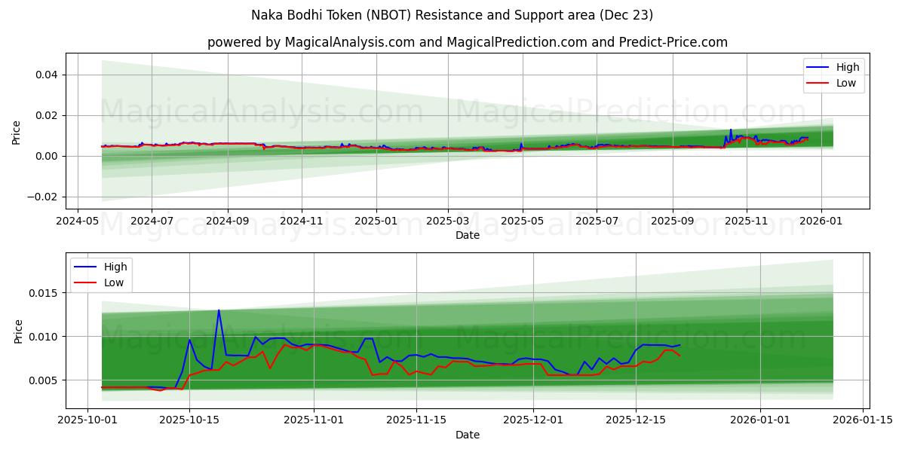The height and width of the screenshot is (452, 905).
Task: Click the High legend line sample in top legend
Action: click(819, 66)
